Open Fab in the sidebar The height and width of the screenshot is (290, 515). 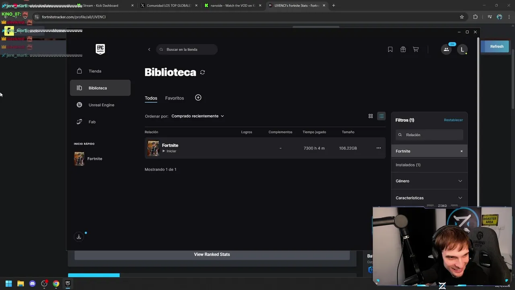[x=100, y=122]
